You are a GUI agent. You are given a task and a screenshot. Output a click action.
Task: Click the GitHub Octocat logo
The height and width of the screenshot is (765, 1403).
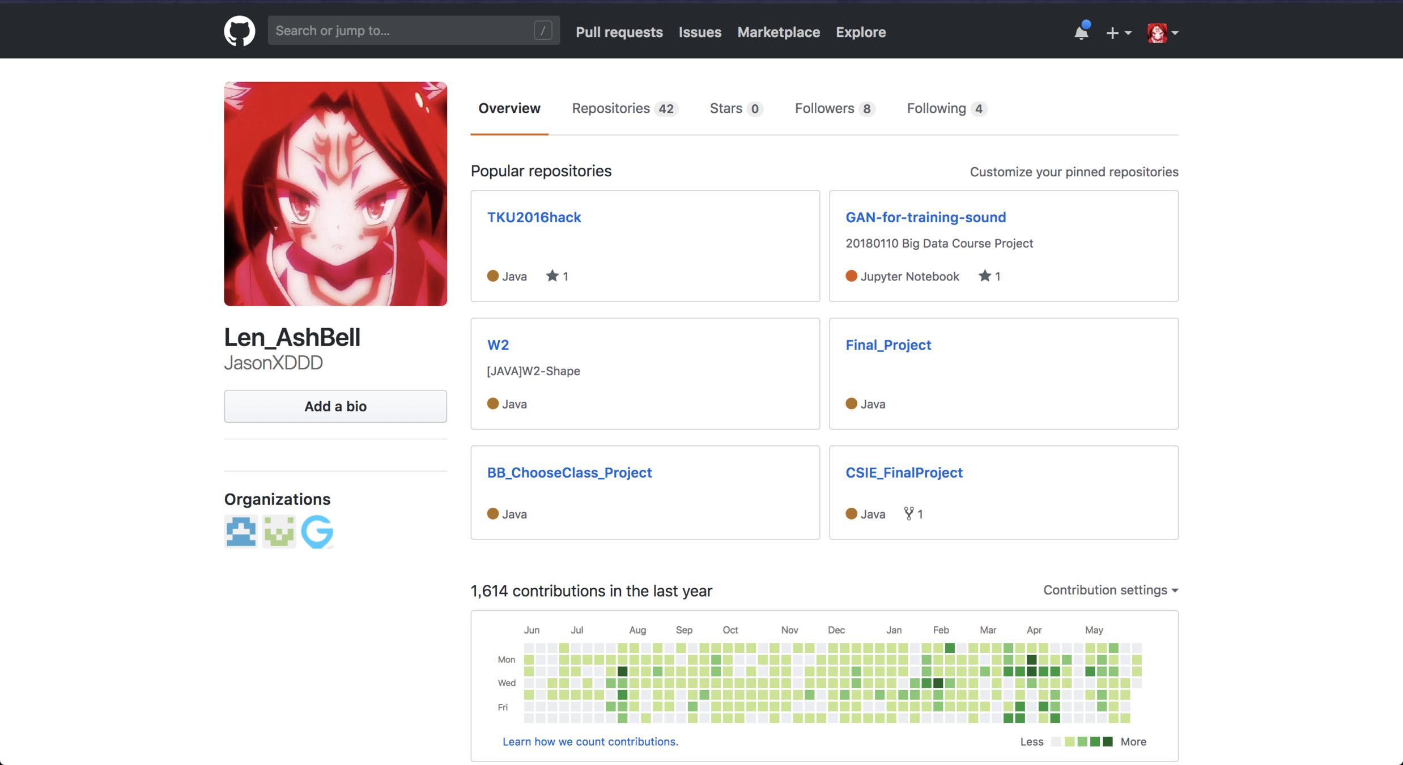click(239, 31)
